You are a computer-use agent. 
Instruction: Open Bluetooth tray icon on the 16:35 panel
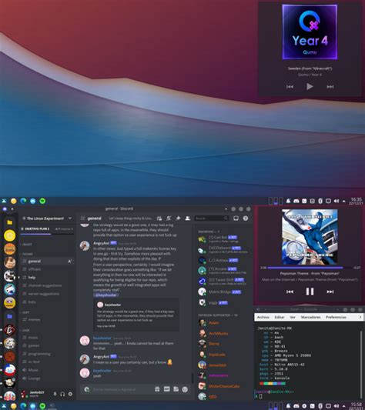click(x=320, y=201)
